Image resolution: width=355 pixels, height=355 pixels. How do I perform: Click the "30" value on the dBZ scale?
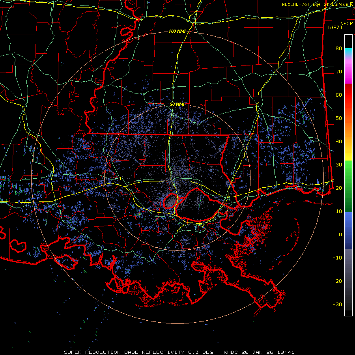point(339,164)
